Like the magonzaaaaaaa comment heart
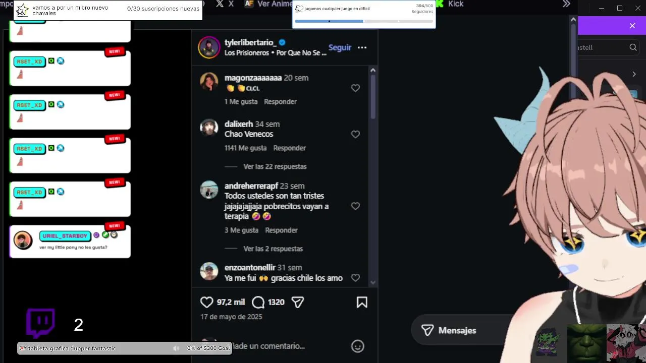This screenshot has height=363, width=646. [355, 88]
